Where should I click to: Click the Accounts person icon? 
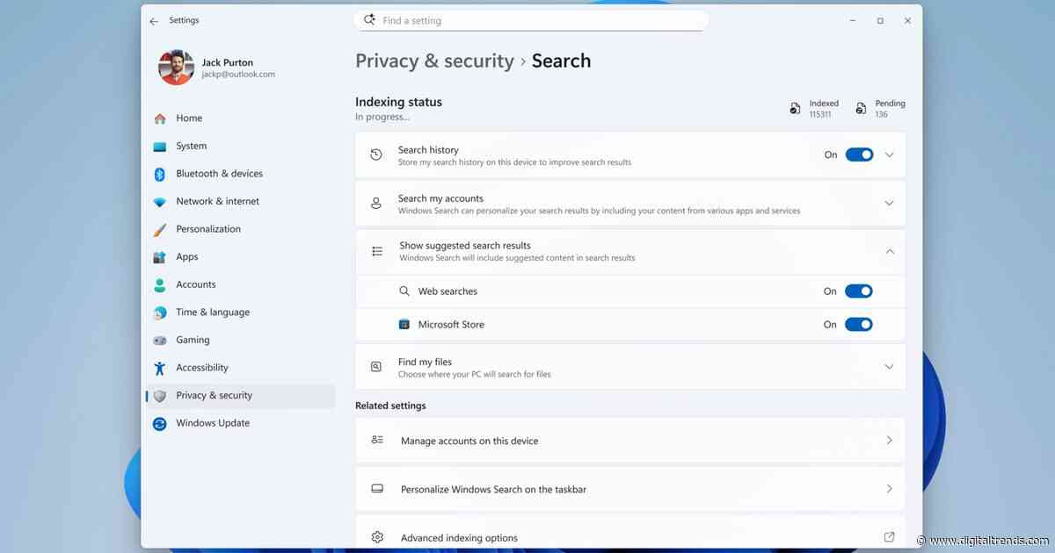click(159, 284)
